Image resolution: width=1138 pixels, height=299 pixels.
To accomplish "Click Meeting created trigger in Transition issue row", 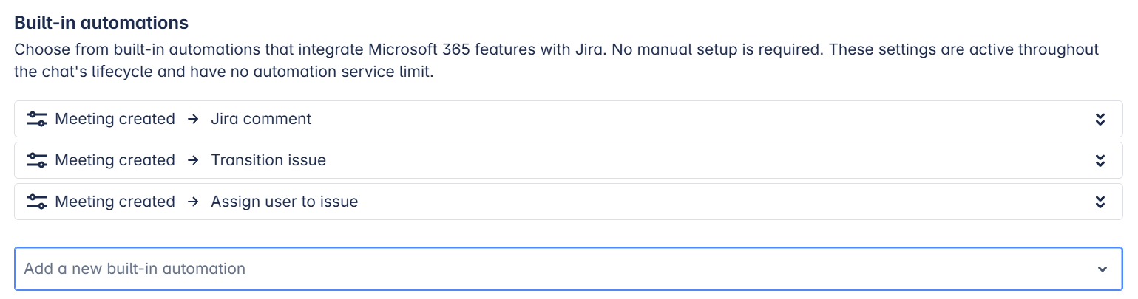I will [115, 160].
